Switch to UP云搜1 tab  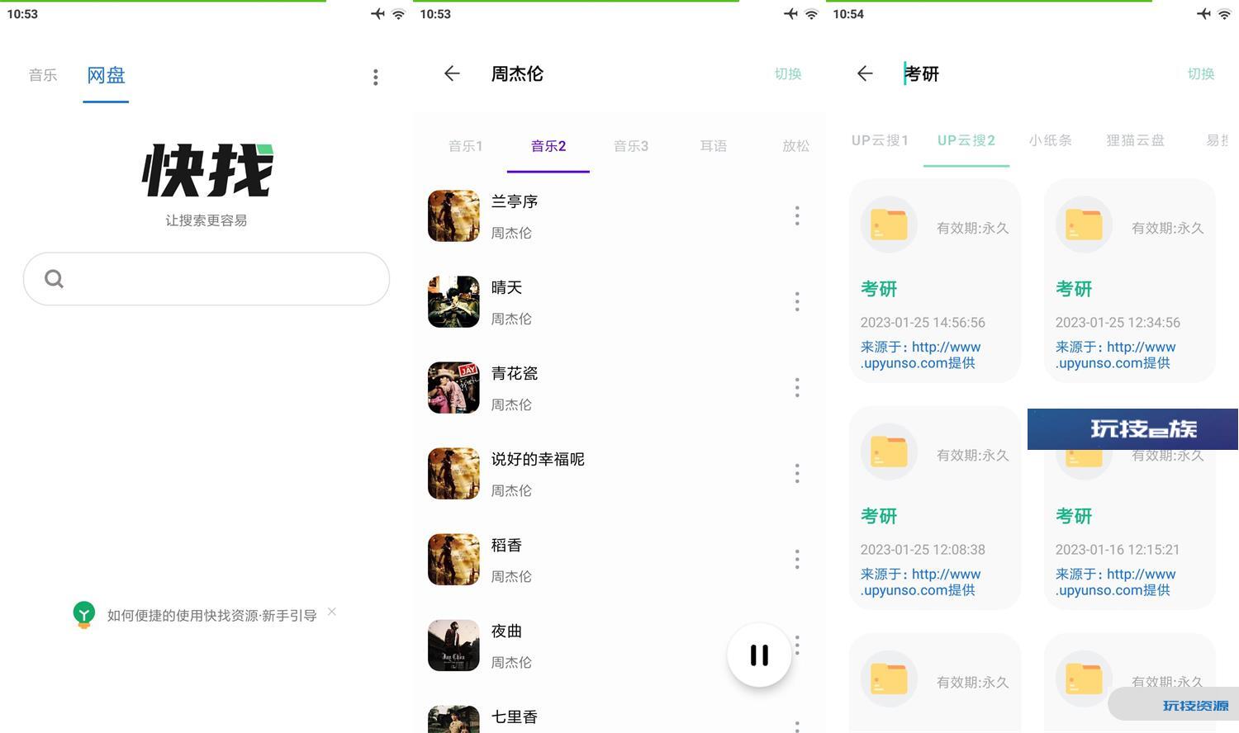click(881, 140)
